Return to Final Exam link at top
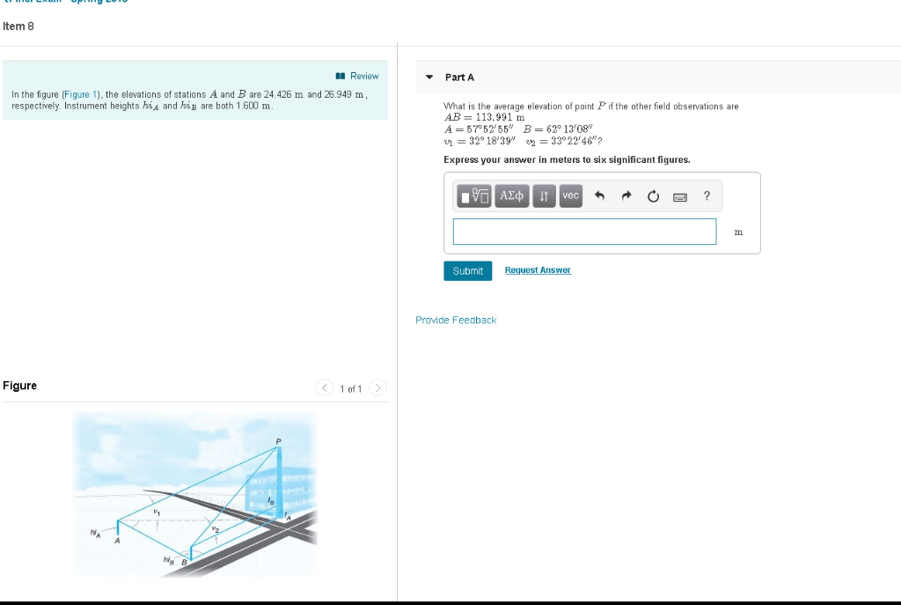 point(66,1)
